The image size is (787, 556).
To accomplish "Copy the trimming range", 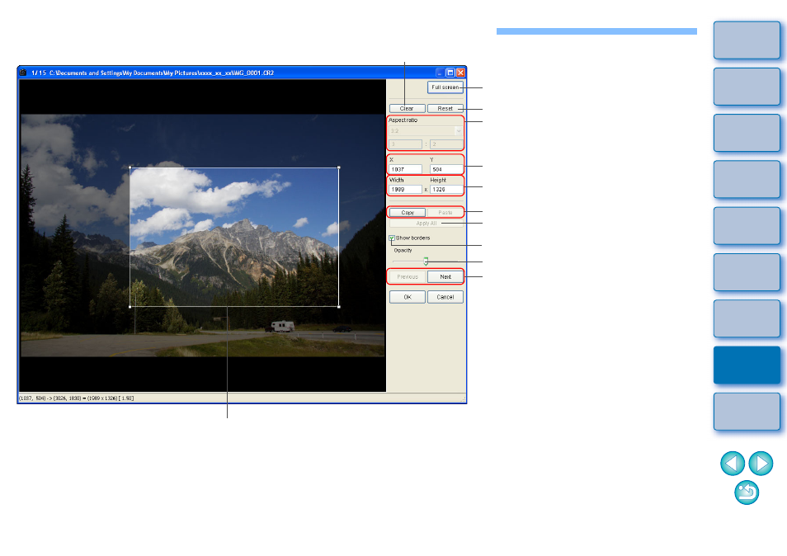I will (x=407, y=213).
